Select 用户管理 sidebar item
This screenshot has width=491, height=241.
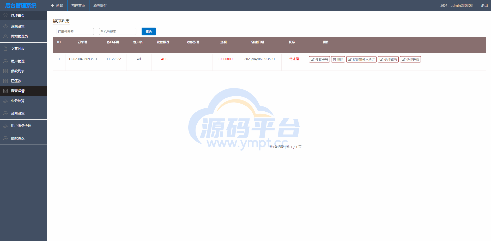pos(23,61)
